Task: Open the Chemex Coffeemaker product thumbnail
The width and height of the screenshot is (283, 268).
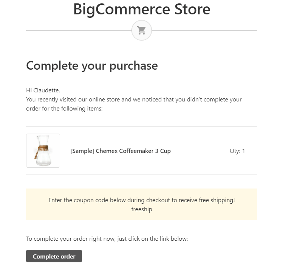Action: point(43,151)
